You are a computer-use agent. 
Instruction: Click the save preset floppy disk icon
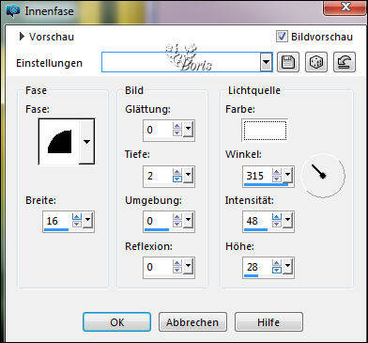click(288, 62)
